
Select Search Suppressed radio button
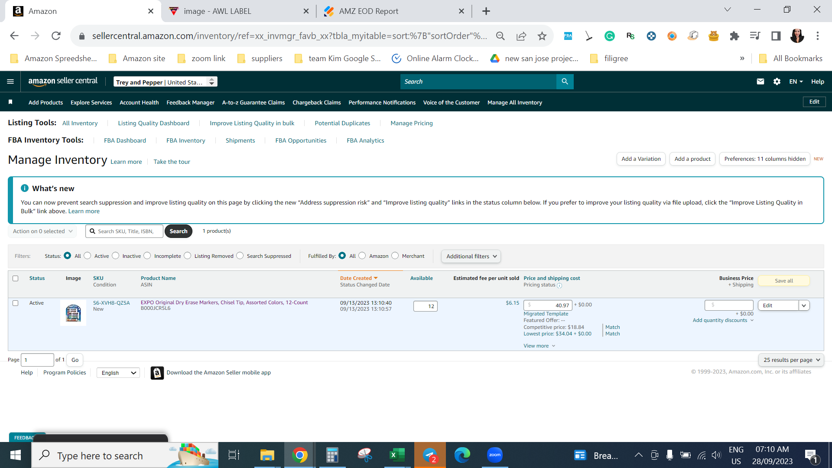click(x=240, y=256)
